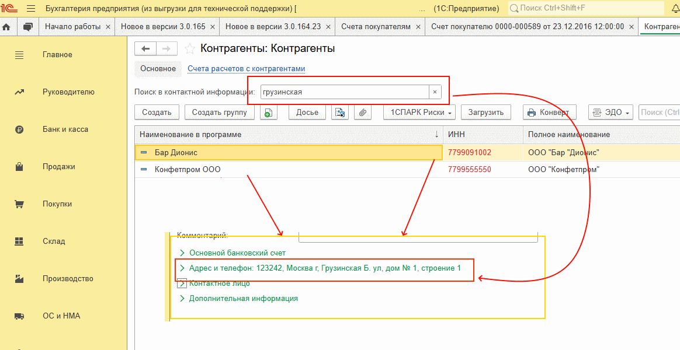
Task: Click the copy-create document icon button
Action: (268, 113)
